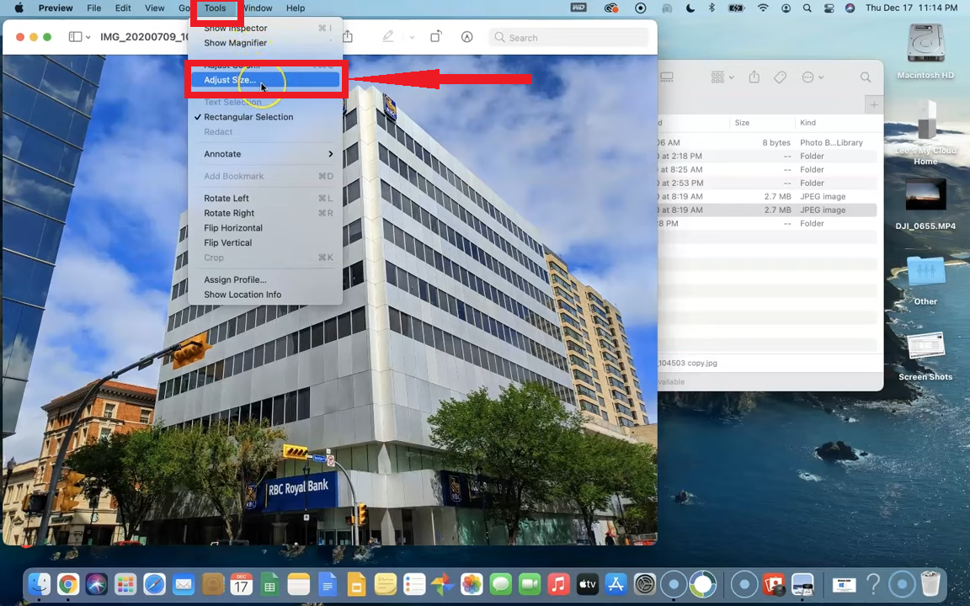This screenshot has height=606, width=970.
Task: Click the circled-A Markup toolbar icon
Action: pos(467,37)
